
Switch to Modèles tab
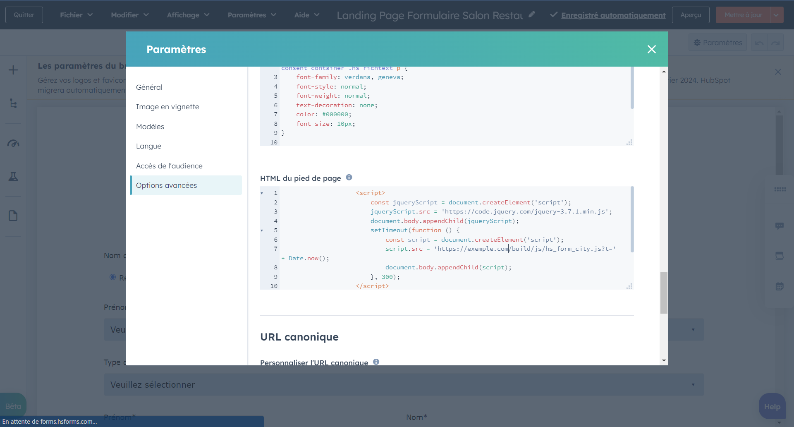[186, 127]
